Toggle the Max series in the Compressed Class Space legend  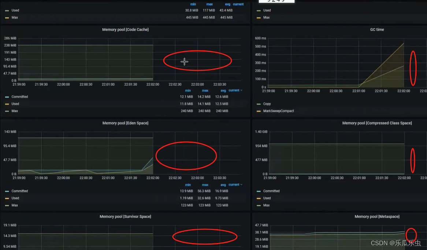point(266,205)
